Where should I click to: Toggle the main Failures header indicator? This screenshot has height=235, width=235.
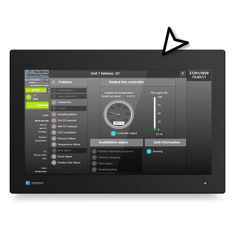54,82
